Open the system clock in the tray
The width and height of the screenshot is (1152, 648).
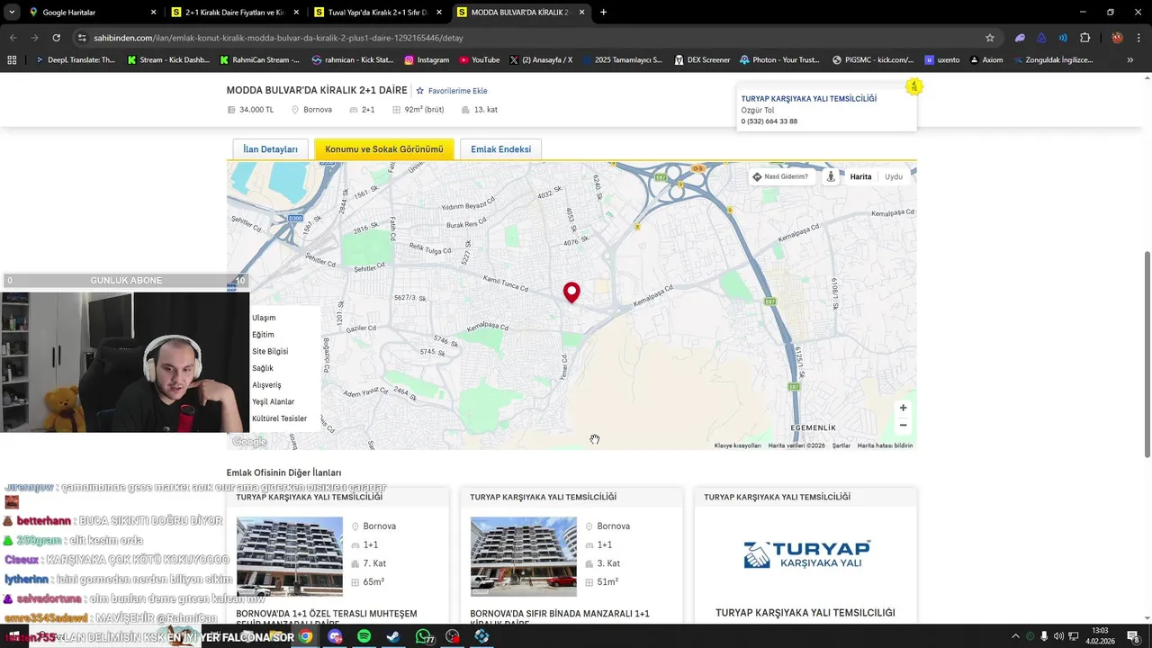1100,635
